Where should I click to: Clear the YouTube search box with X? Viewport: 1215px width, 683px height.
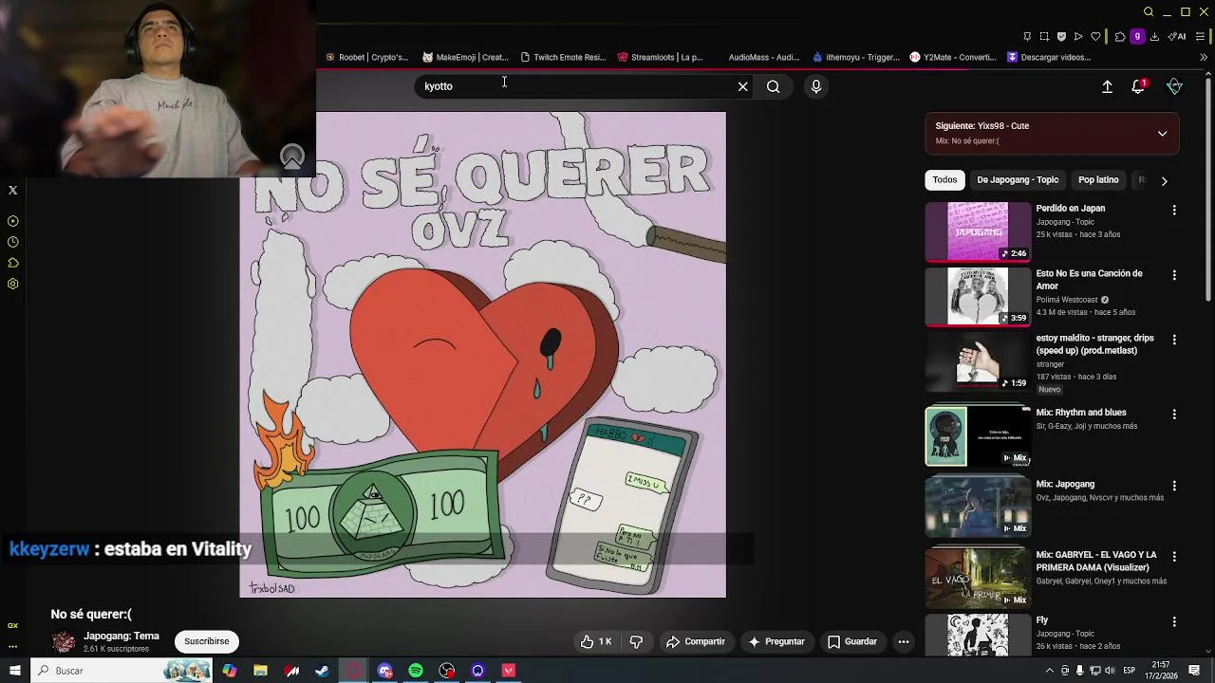click(x=742, y=86)
